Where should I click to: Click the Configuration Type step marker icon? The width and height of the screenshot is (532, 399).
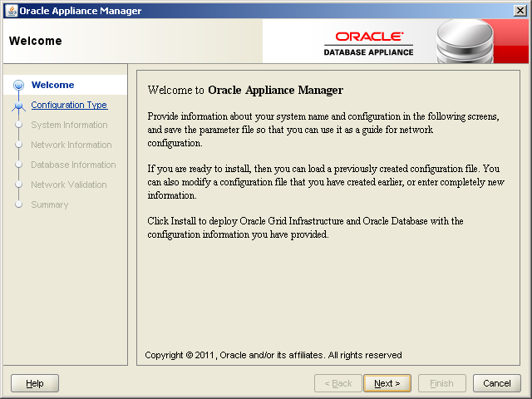(x=18, y=106)
